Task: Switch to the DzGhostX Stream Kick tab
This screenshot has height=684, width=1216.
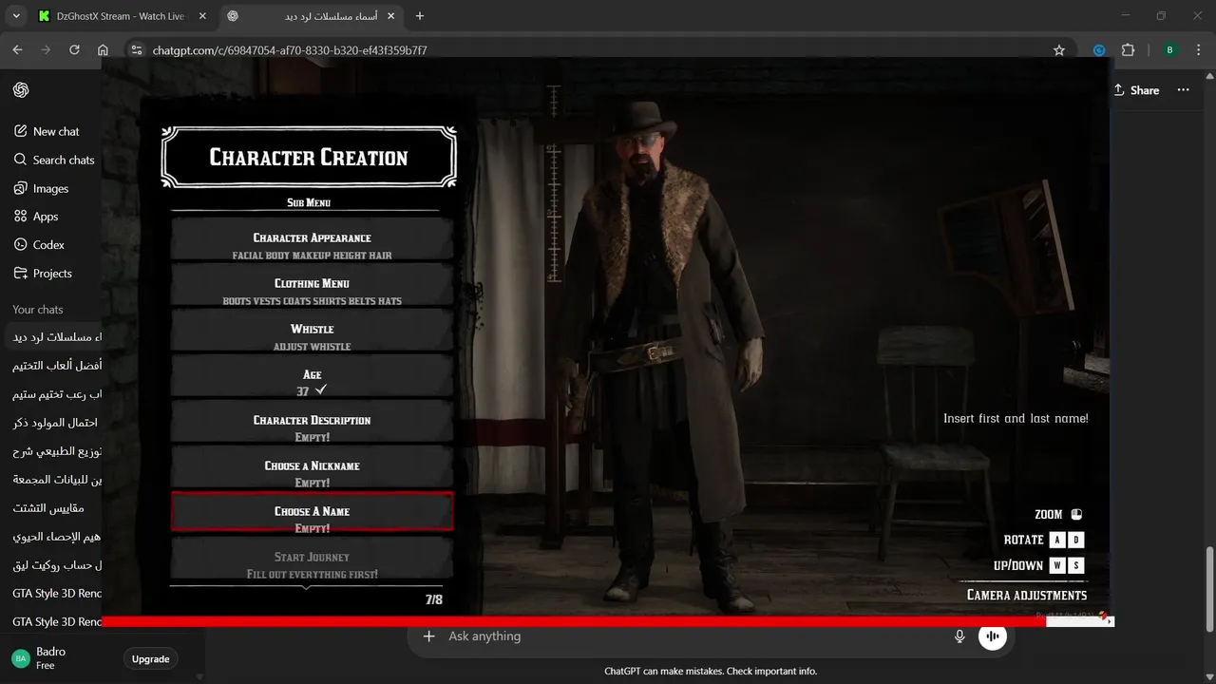Action: tap(120, 16)
